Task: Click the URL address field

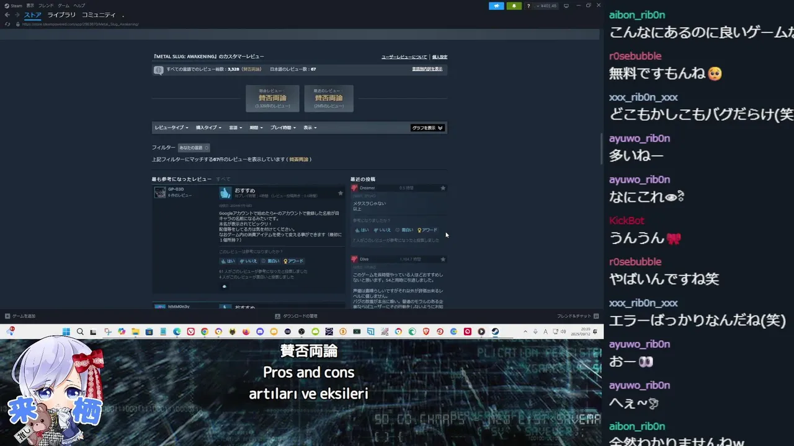Action: (81, 24)
